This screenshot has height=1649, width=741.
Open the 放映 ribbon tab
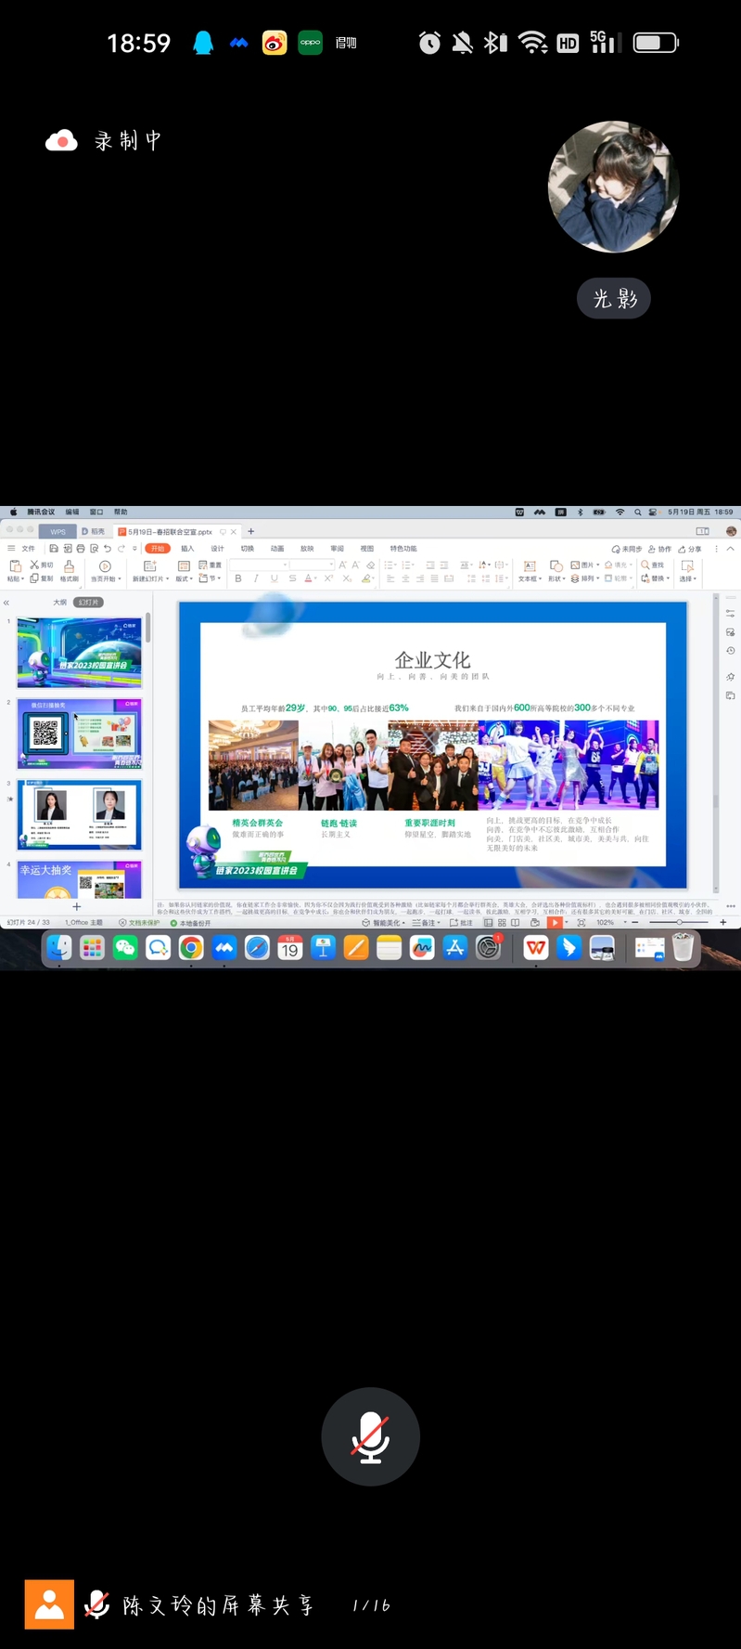(307, 549)
